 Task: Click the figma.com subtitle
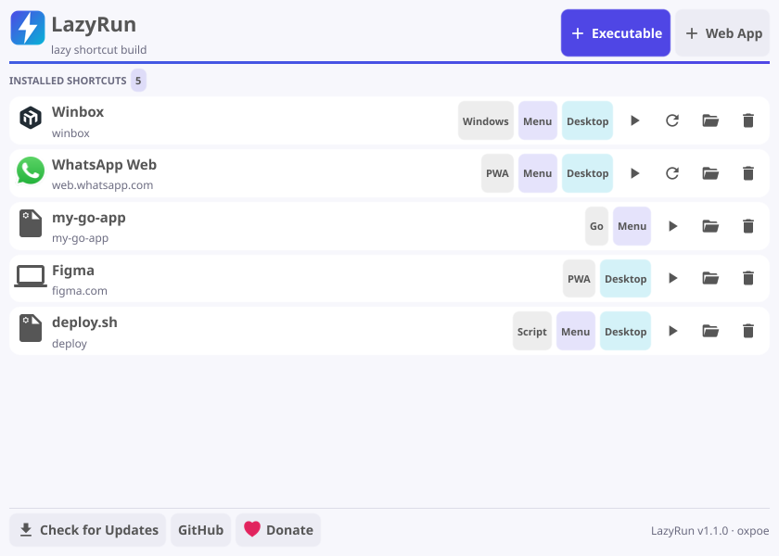pyautogui.click(x=80, y=290)
